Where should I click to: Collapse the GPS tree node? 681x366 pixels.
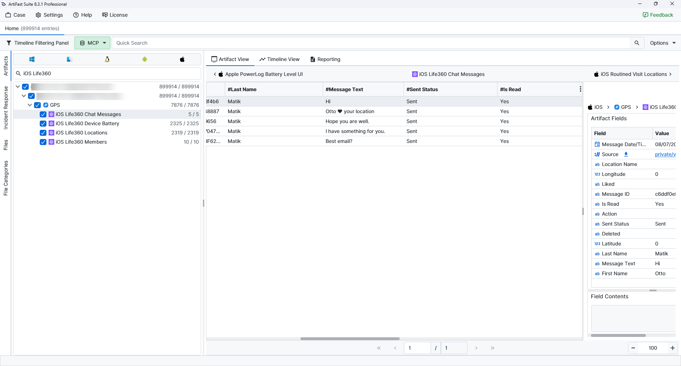30,105
